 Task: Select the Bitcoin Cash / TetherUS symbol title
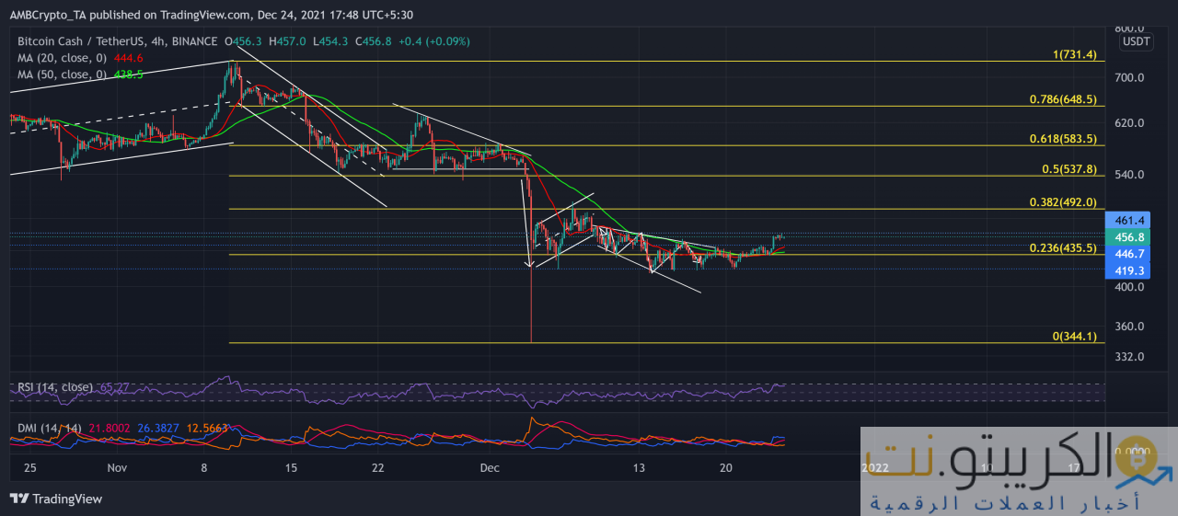click(x=117, y=41)
